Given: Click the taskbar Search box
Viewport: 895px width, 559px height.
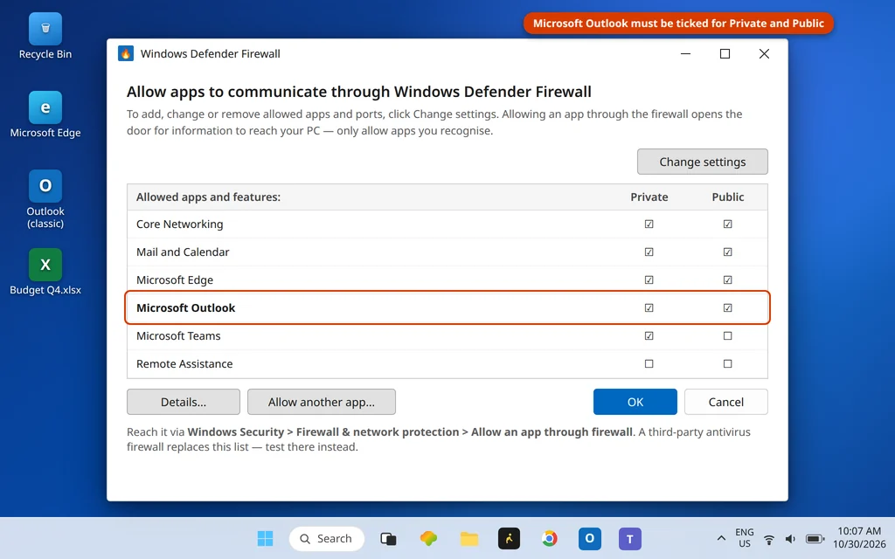Looking at the screenshot, I should (x=327, y=538).
